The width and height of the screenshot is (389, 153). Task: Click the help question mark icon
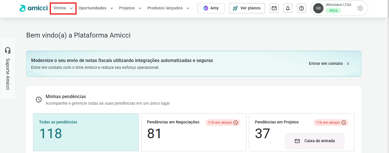click(x=301, y=8)
